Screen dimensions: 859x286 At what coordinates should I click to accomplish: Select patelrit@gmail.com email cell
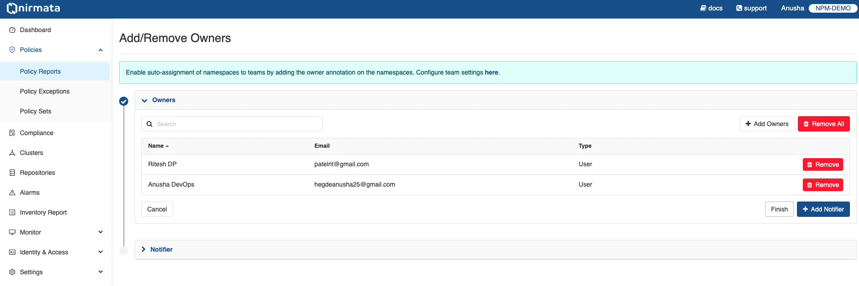coord(342,164)
